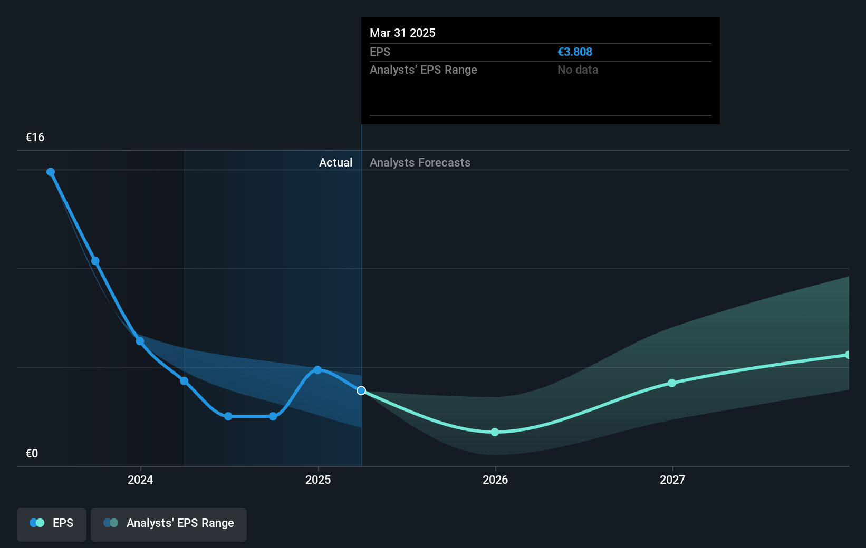866x548 pixels.
Task: Click the €0 y-axis label
Action: [x=32, y=453]
